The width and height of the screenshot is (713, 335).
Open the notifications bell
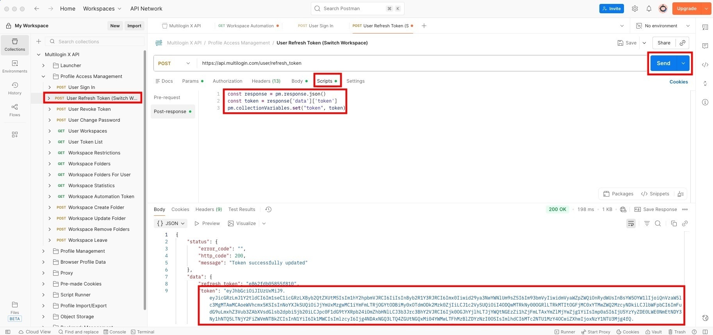click(x=649, y=9)
